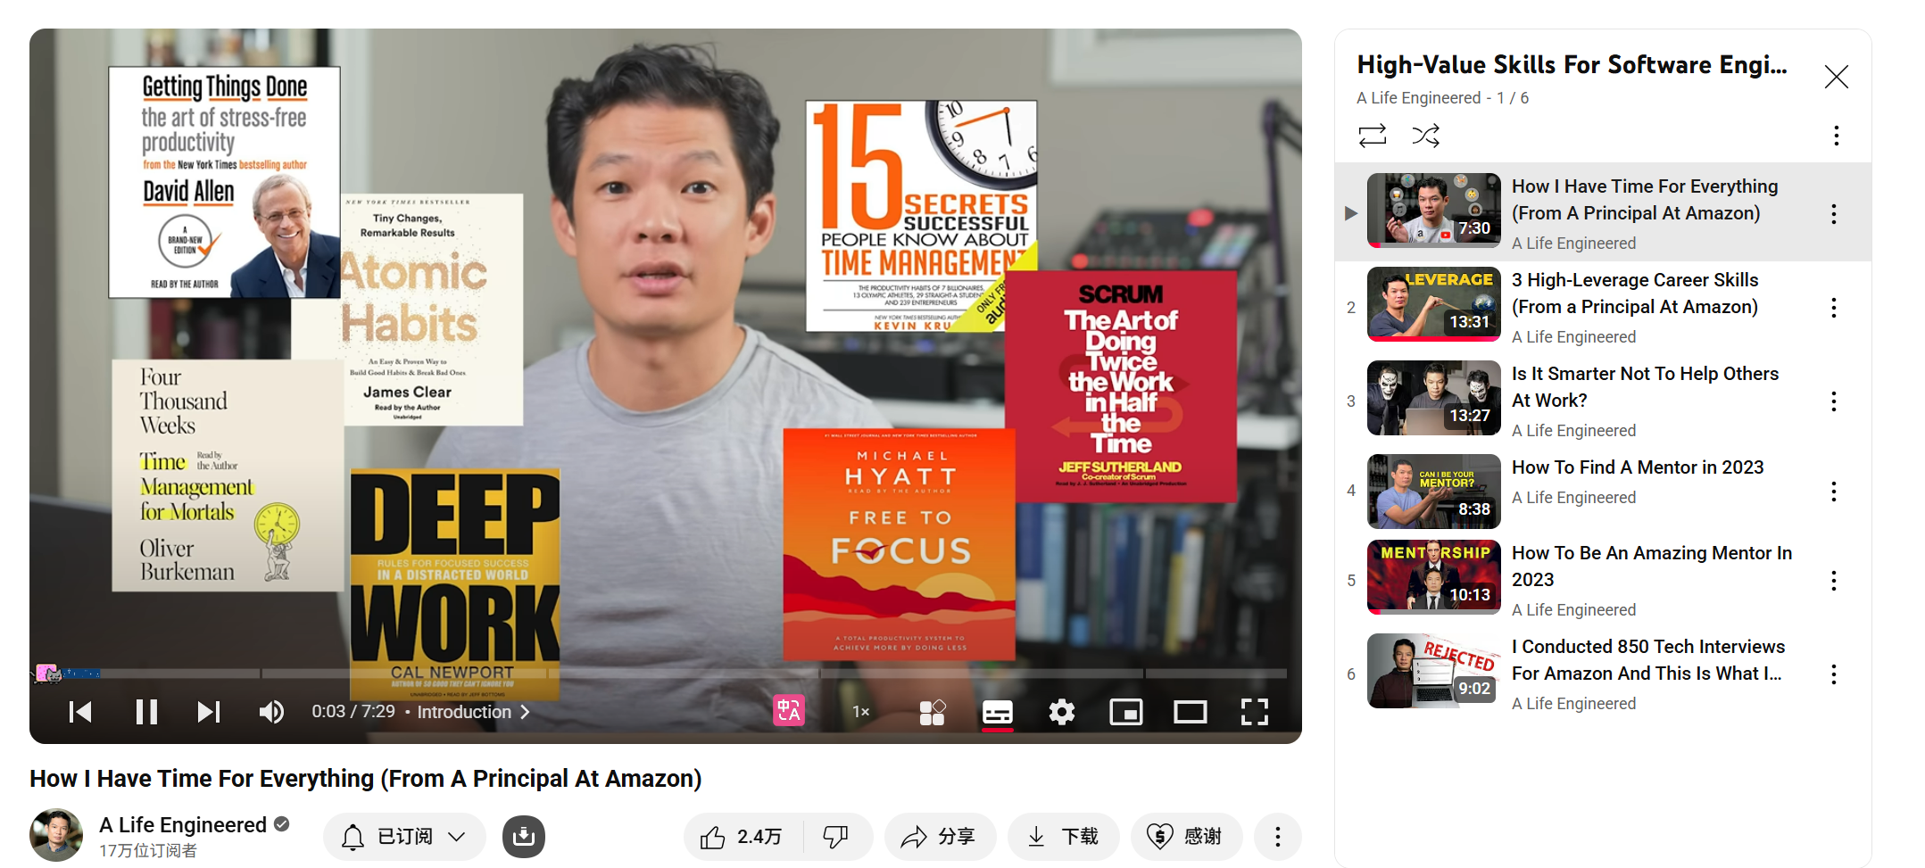
Task: Click A Life Engineered link in playlist header
Action: 1419,98
